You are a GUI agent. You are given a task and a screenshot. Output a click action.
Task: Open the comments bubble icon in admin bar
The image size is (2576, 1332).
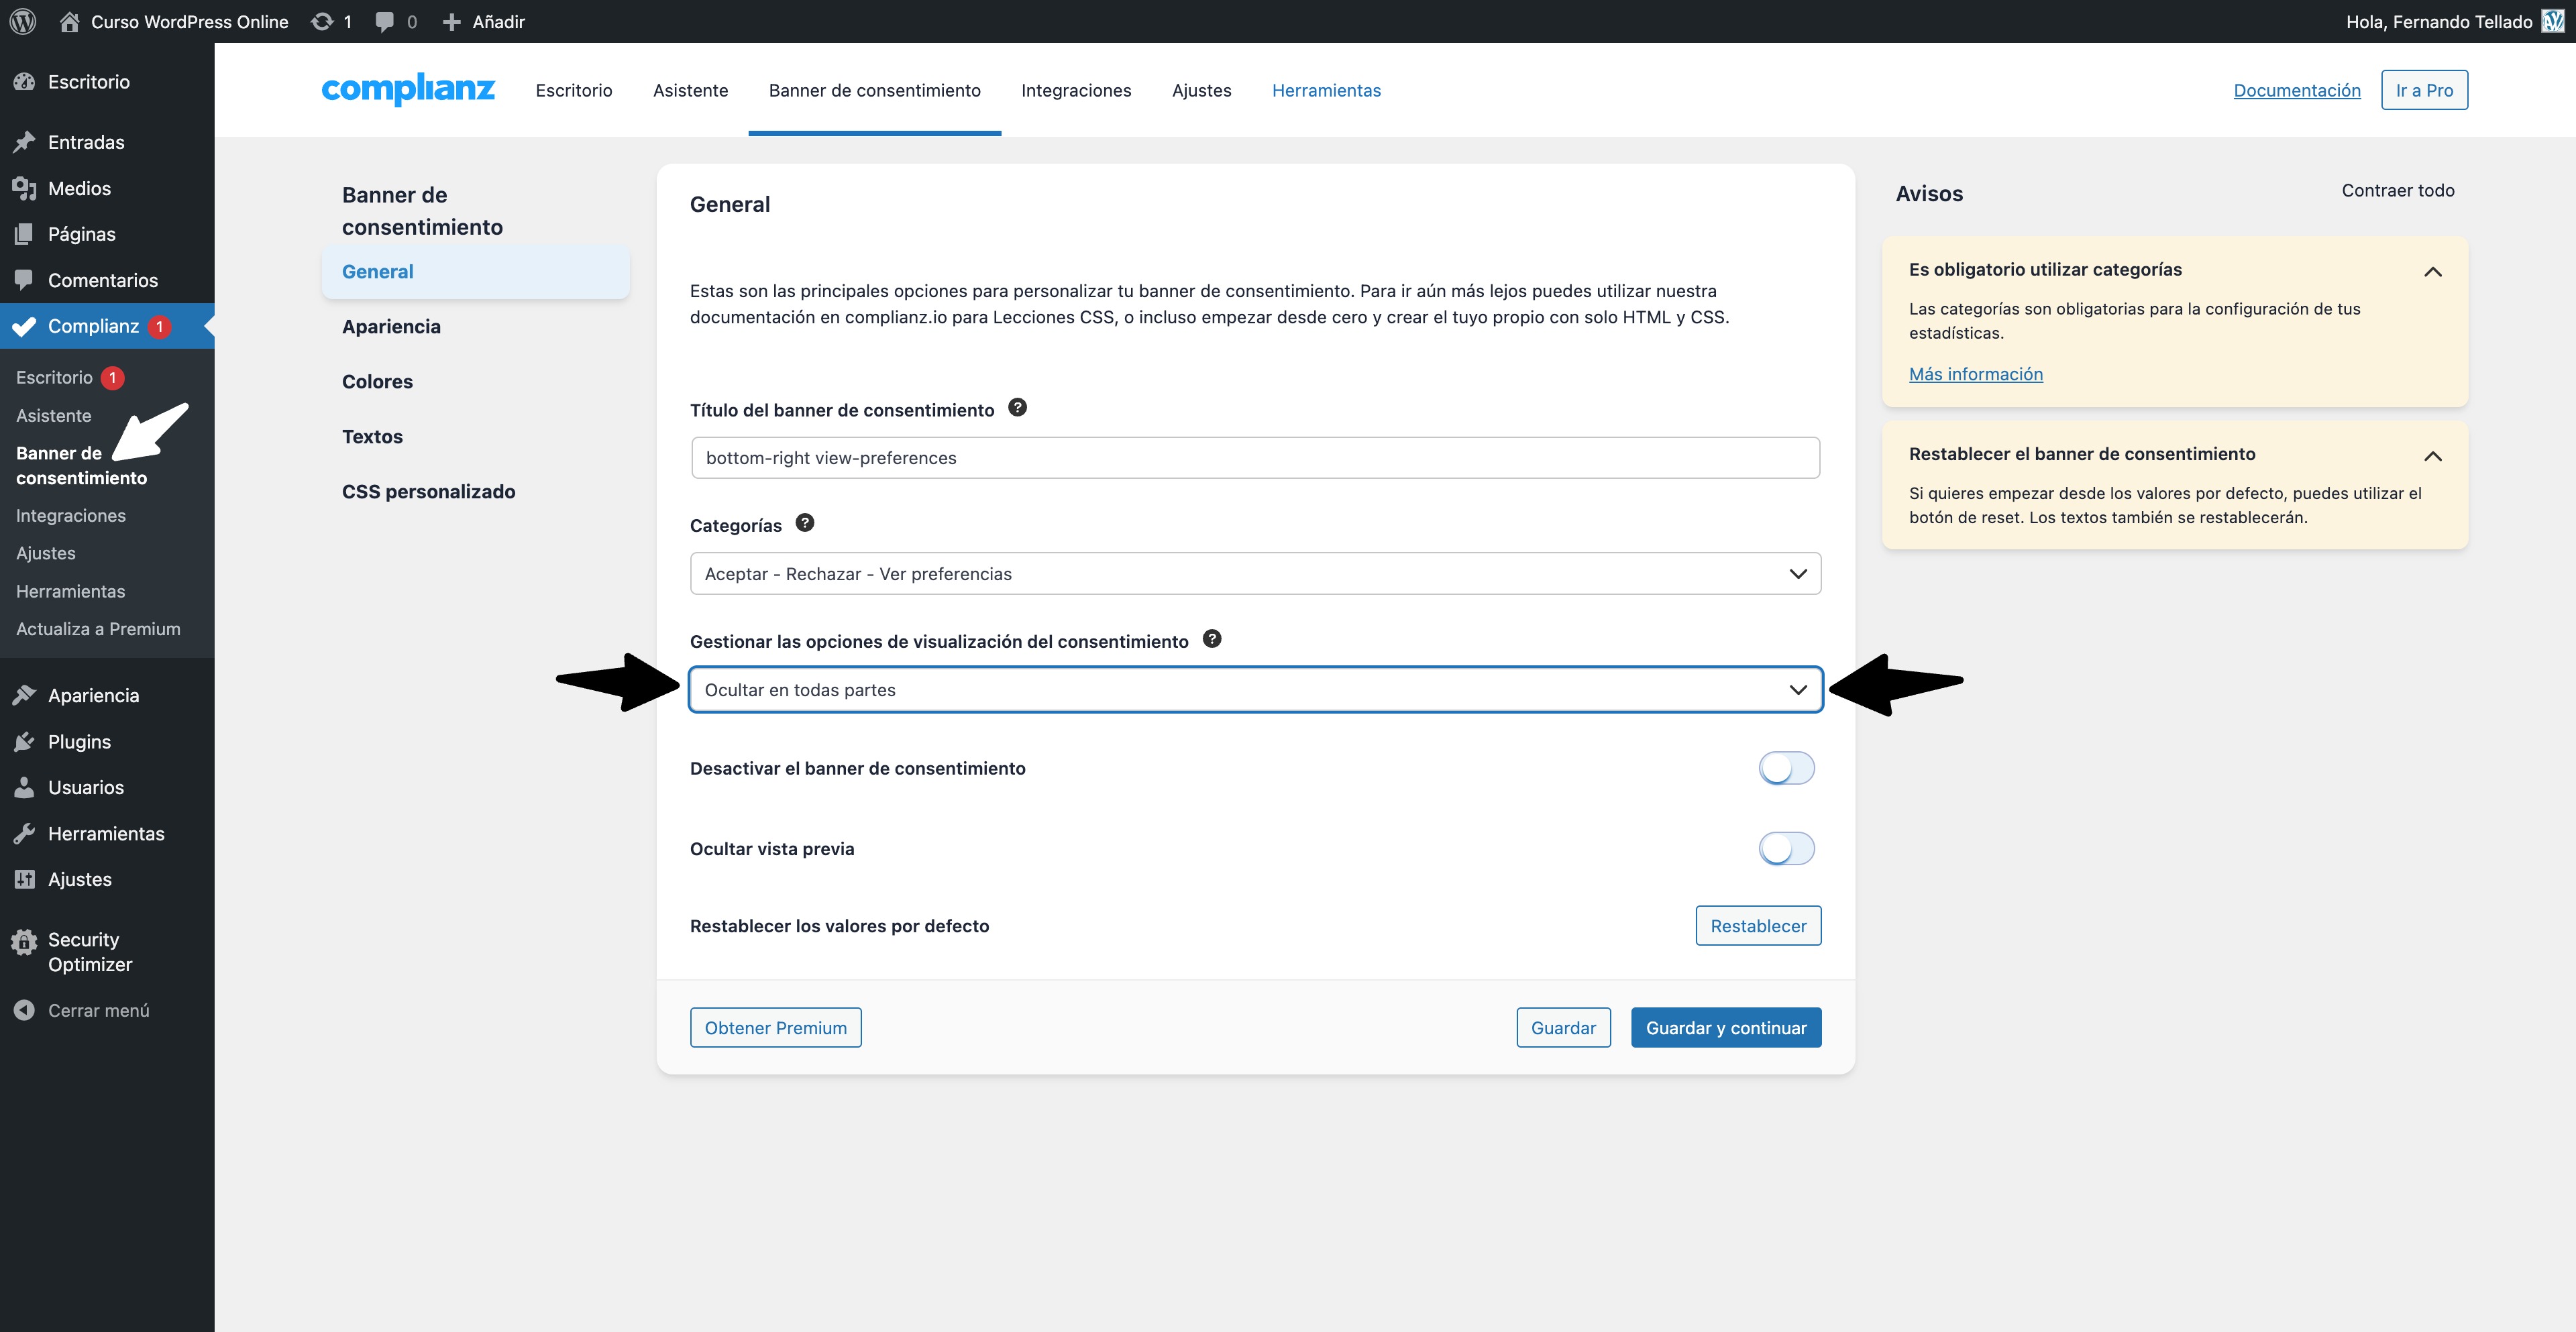384,21
